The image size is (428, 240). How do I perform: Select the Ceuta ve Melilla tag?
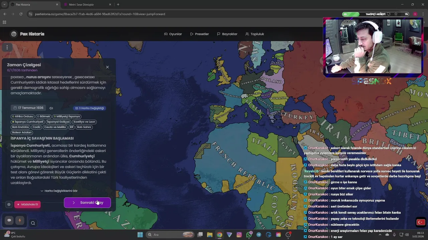(55, 127)
